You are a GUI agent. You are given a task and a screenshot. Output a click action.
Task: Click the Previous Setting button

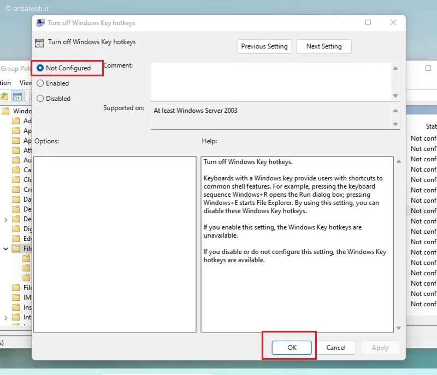tap(264, 46)
